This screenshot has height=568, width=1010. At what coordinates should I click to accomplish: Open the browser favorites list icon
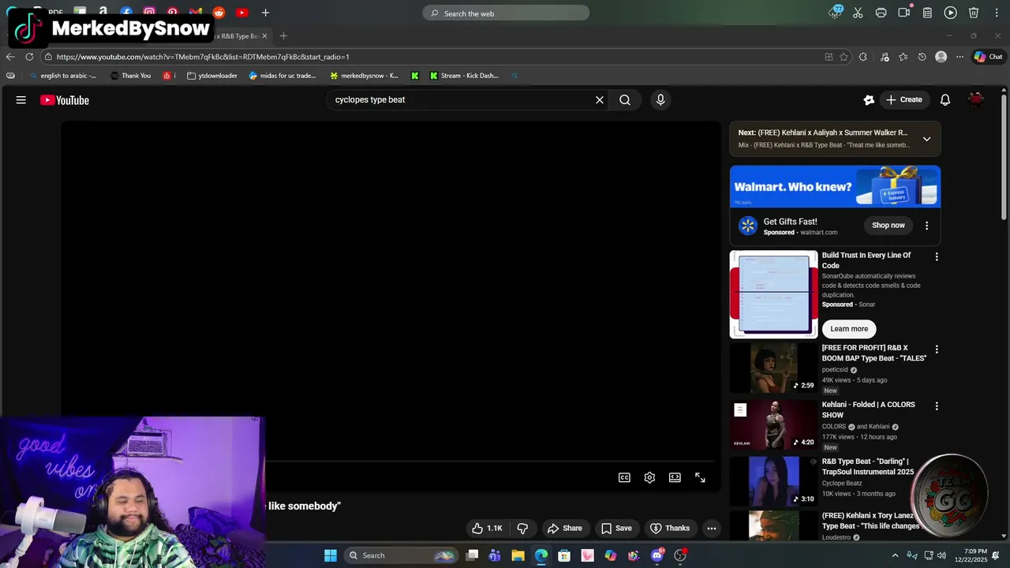pos(903,57)
